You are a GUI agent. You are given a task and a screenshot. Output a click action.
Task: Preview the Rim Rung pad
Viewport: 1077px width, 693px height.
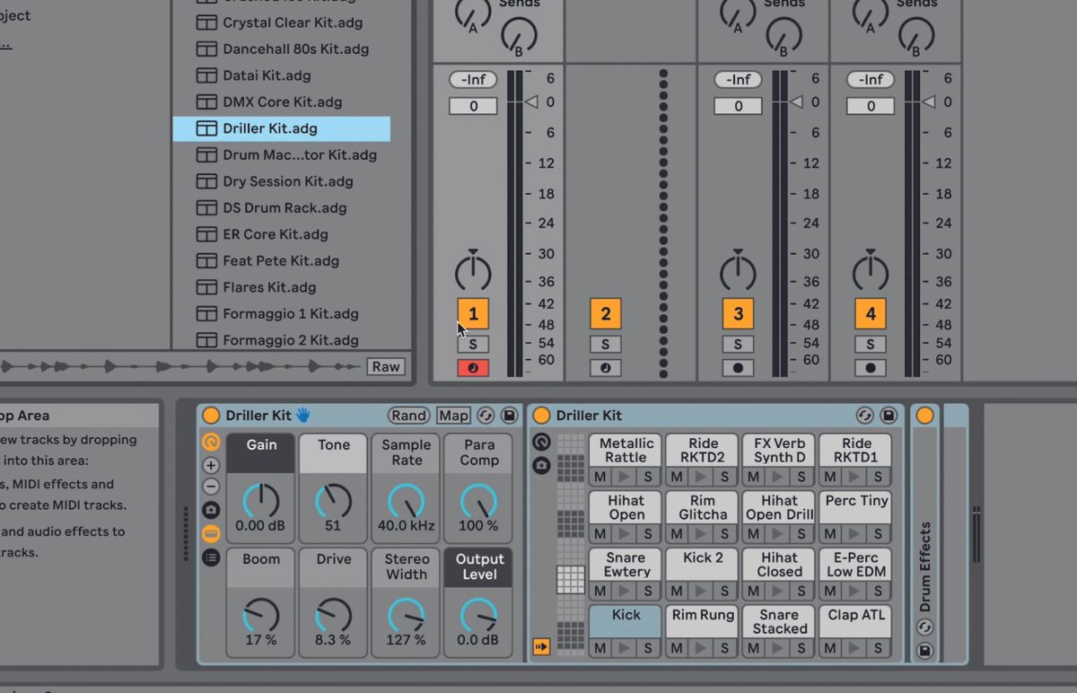click(x=702, y=648)
